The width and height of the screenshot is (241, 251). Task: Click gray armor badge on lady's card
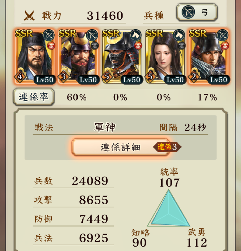[182, 45]
